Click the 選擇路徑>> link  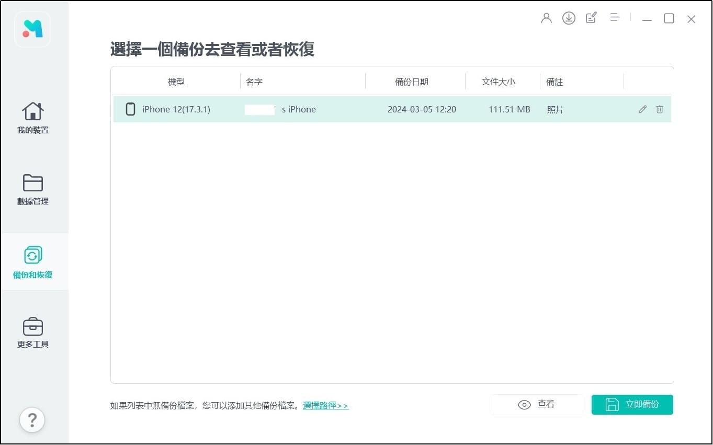[325, 406]
